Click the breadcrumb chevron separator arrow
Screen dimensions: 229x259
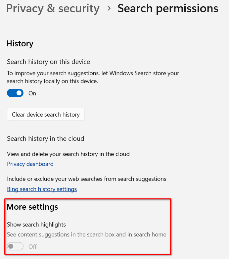[x=109, y=9]
